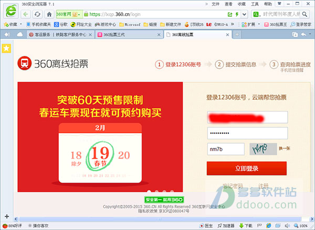Click the 12306 account username field
Viewport: 315px width, 230px height.
[x=247, y=117]
